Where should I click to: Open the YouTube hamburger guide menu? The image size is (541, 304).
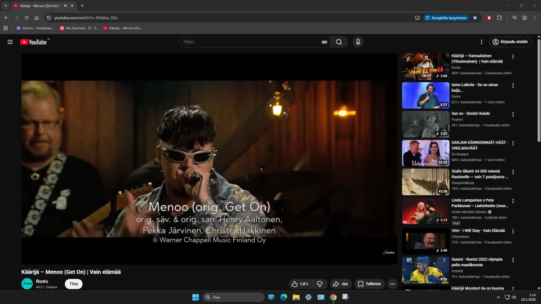10,42
